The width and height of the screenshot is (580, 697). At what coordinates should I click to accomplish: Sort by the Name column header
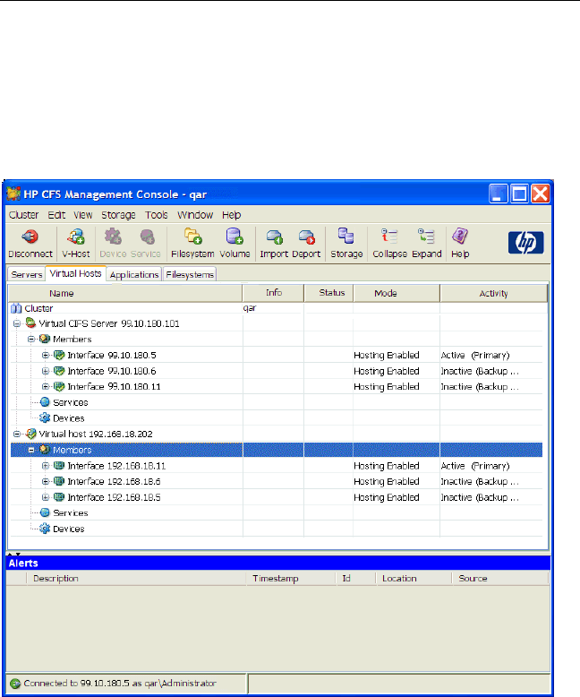click(125, 293)
